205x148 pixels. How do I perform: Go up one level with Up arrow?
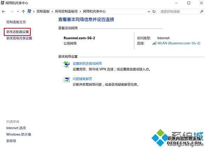point(23,11)
